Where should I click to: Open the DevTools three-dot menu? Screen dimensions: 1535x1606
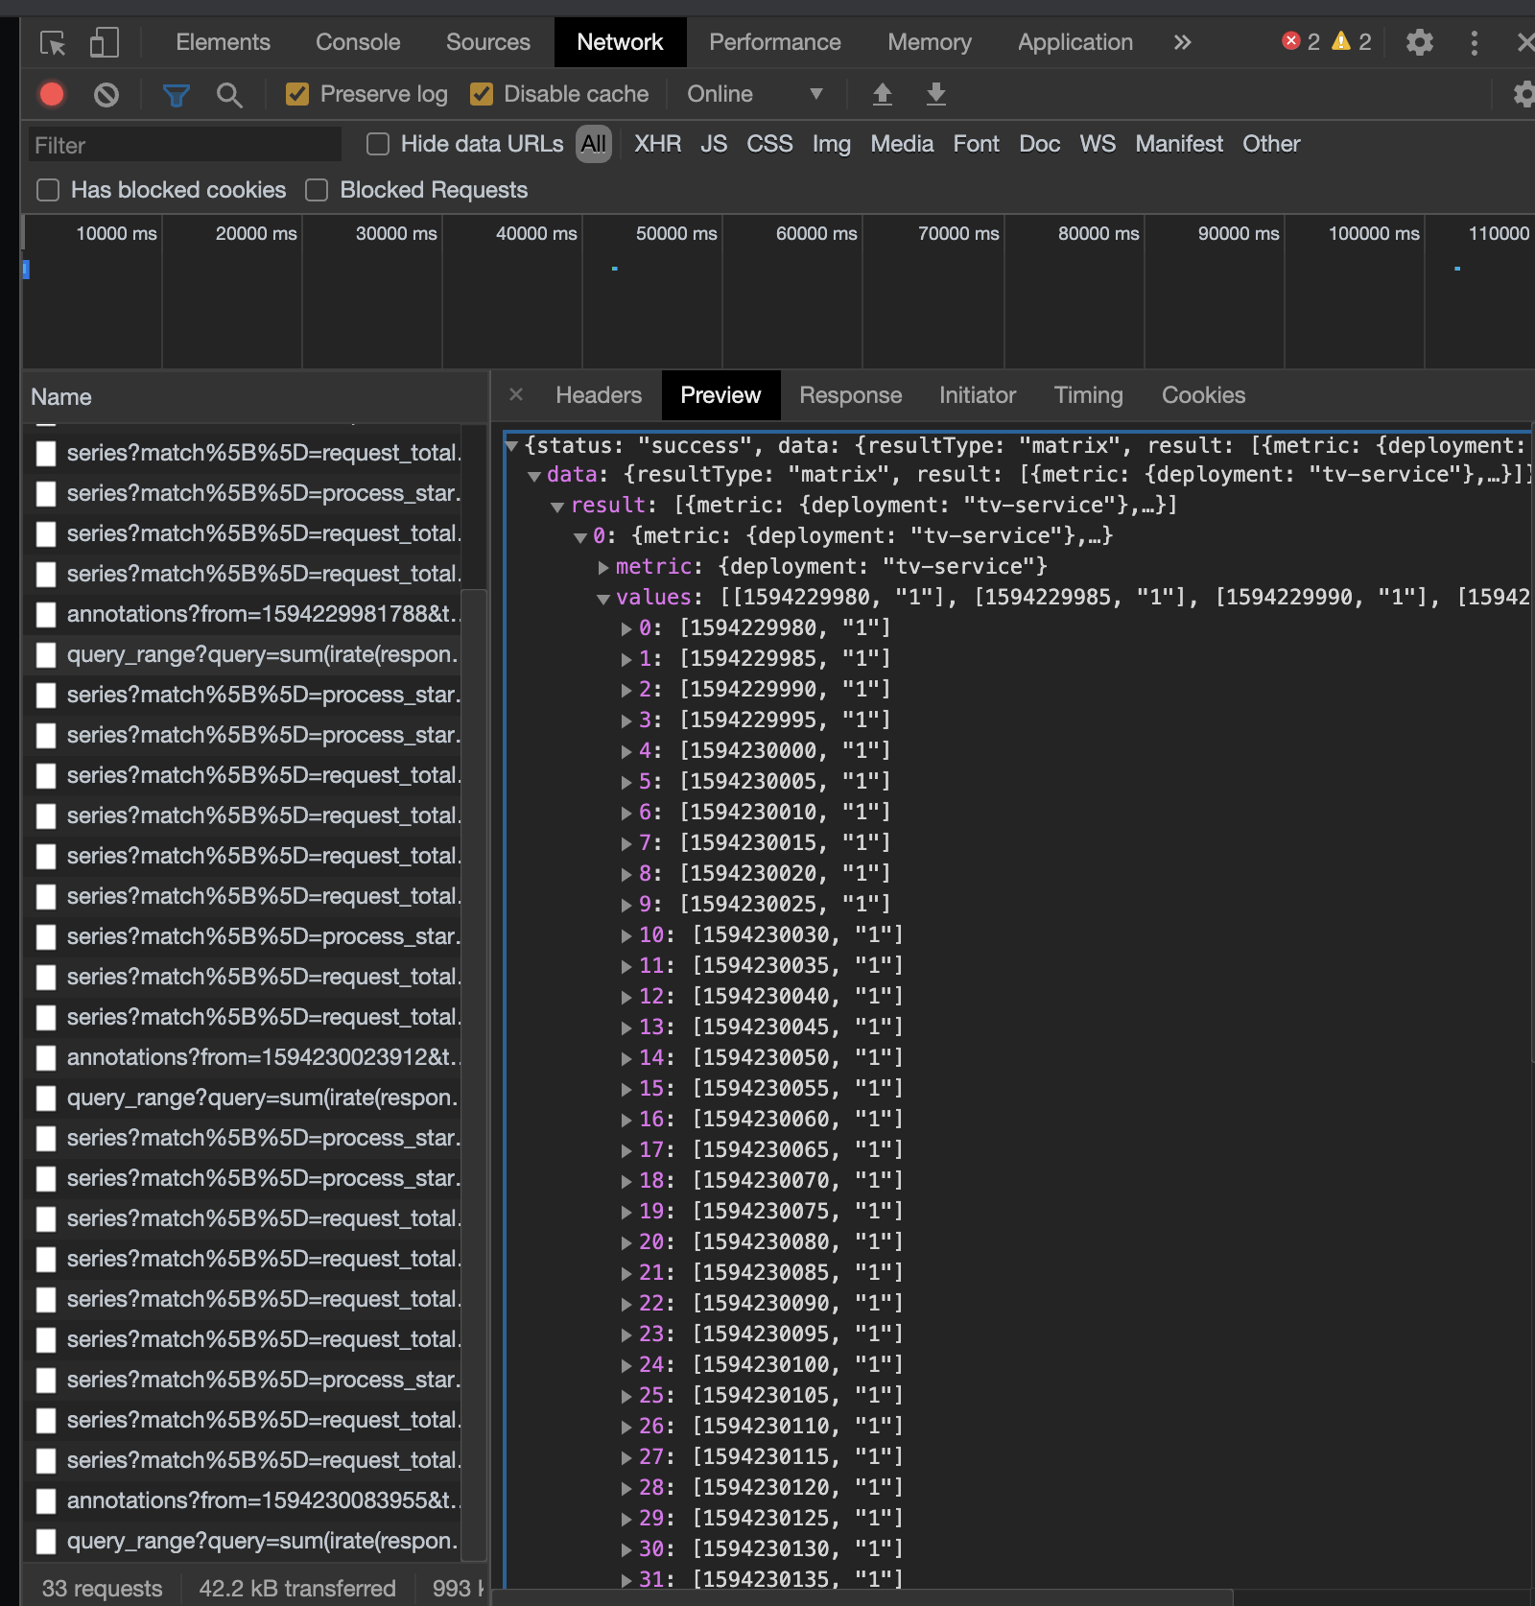[x=1475, y=42]
